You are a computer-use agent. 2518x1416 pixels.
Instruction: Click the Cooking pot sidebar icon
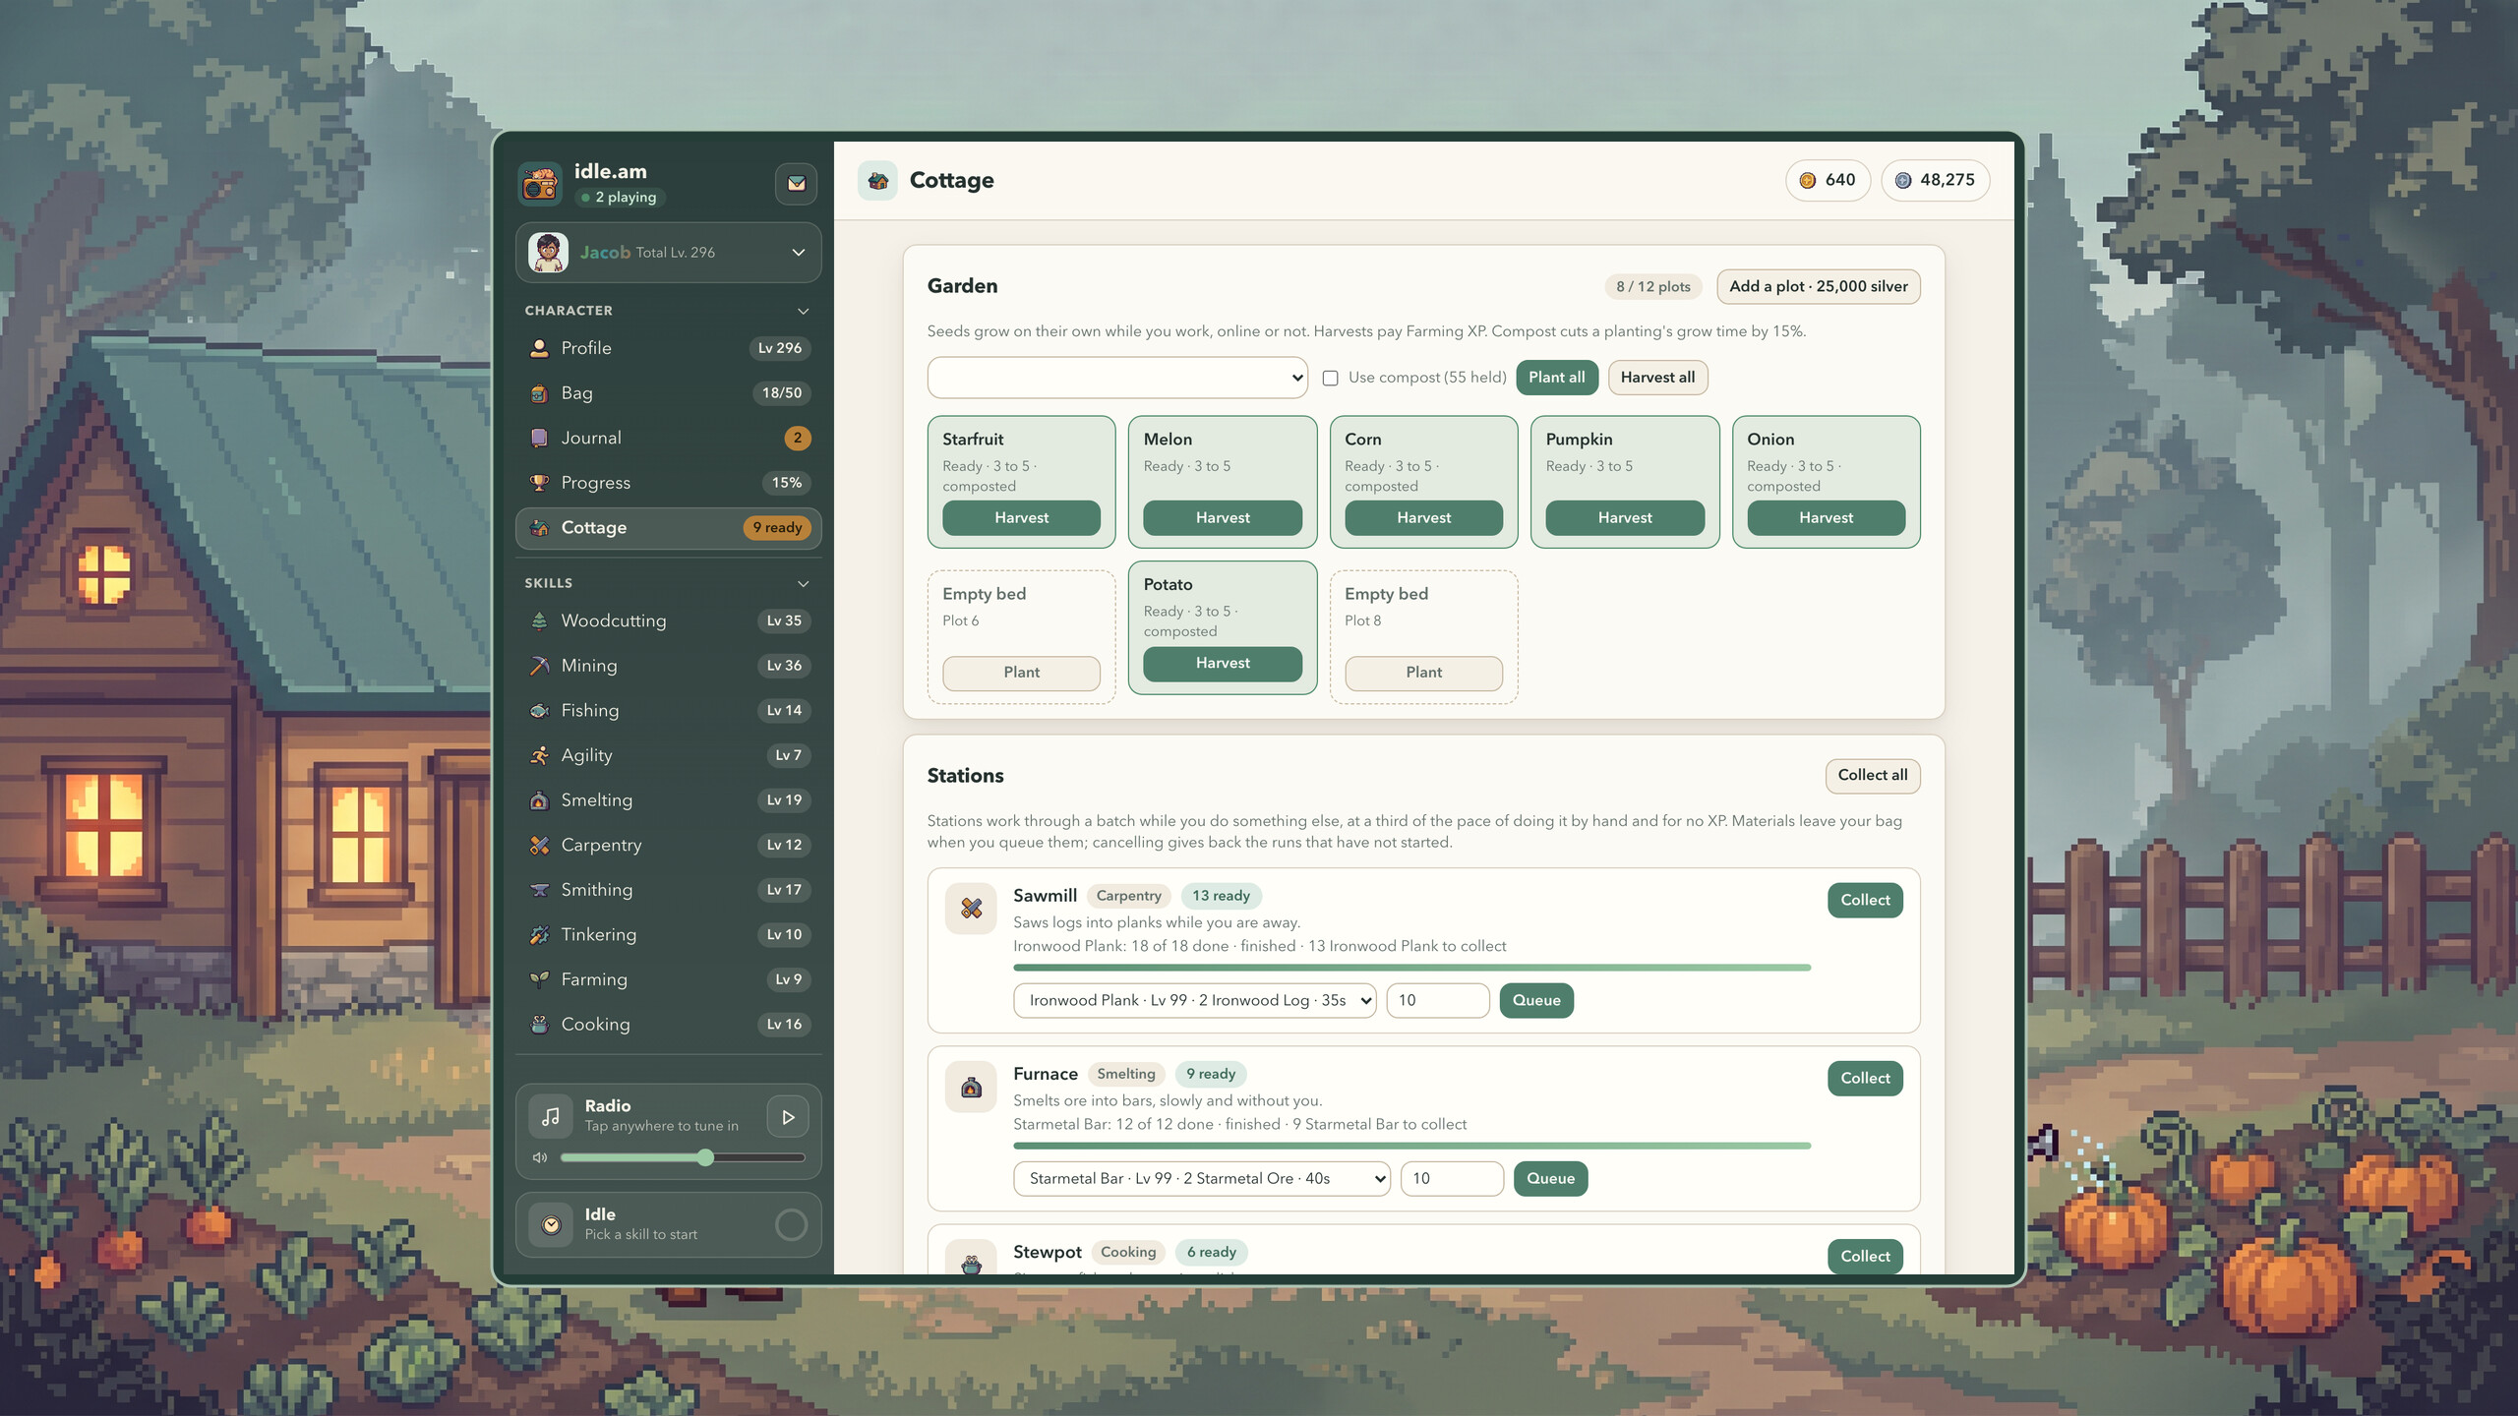[x=539, y=1025]
